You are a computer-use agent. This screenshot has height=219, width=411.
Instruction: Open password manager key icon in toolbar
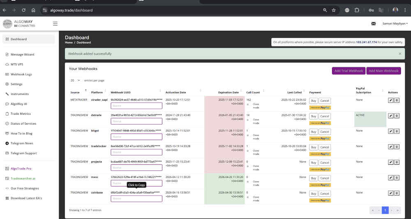(x=371, y=10)
